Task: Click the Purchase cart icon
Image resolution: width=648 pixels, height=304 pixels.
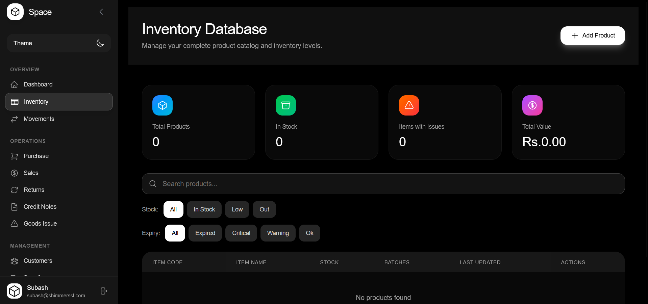Action: coord(14,156)
